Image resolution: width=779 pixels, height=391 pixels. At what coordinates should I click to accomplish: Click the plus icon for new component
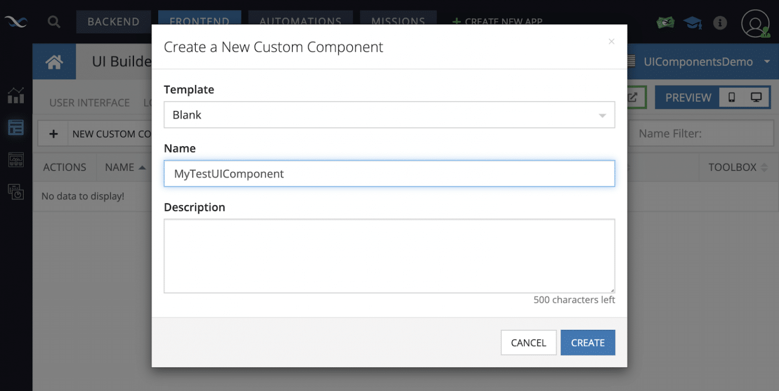(x=53, y=134)
